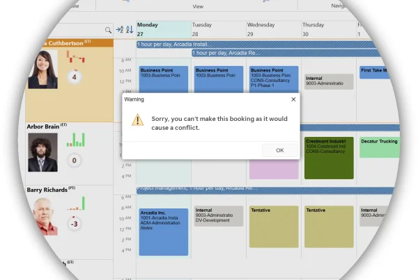
Task: Select the Barry Richards resource name
Action: pos(47,190)
